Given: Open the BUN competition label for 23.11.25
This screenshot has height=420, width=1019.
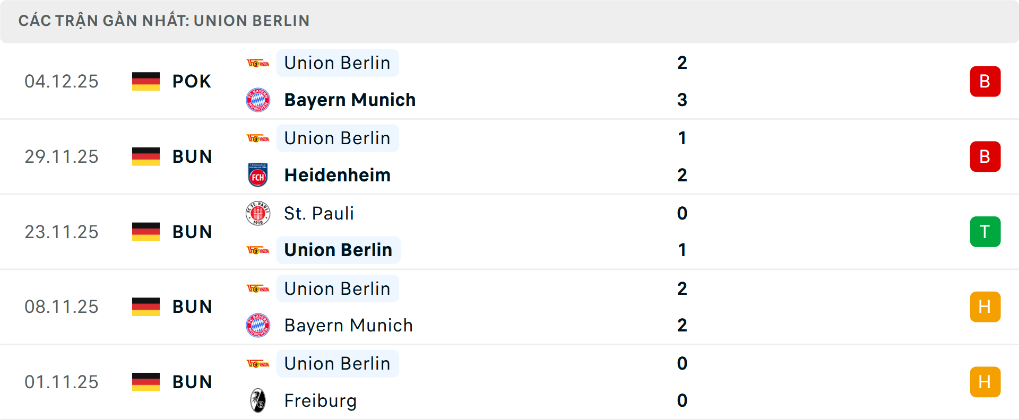Looking at the screenshot, I should tap(192, 232).
